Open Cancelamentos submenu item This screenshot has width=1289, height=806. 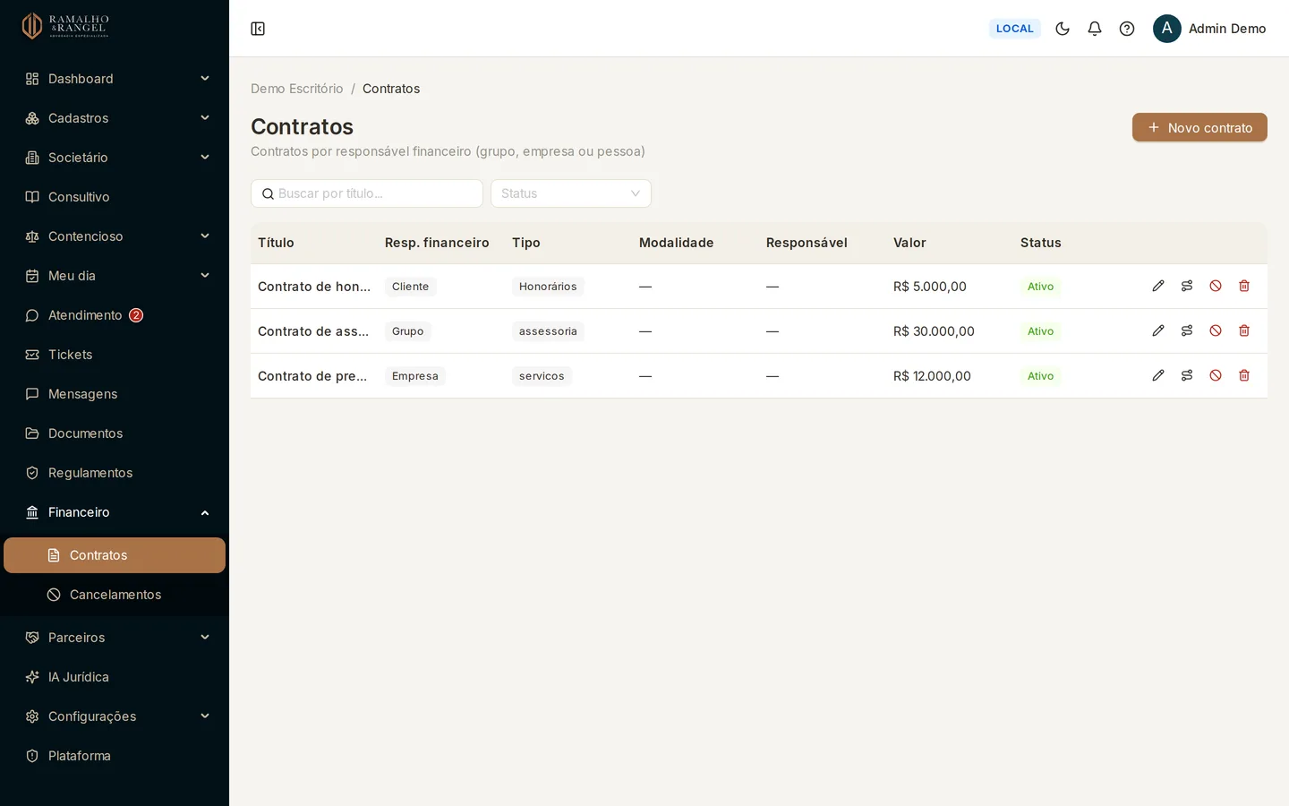(115, 595)
